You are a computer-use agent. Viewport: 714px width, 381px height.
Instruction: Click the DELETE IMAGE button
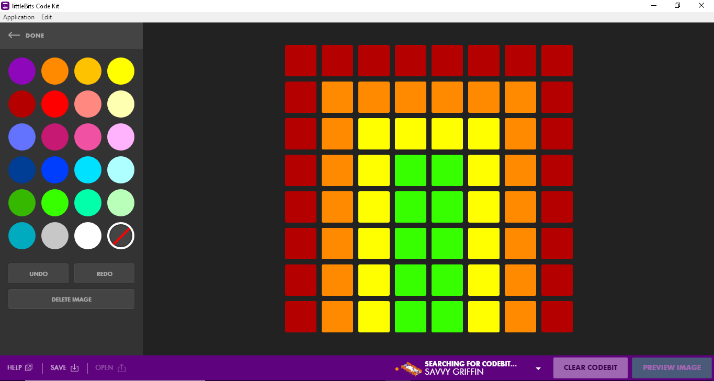pyautogui.click(x=71, y=299)
